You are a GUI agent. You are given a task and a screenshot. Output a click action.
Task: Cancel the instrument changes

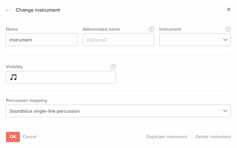30,137
